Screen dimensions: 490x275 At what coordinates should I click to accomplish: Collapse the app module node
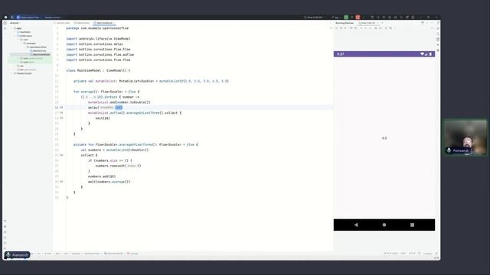coord(11,28)
